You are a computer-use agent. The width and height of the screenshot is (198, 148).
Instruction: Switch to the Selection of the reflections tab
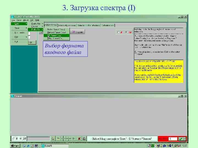pyautogui.click(x=89, y=25)
